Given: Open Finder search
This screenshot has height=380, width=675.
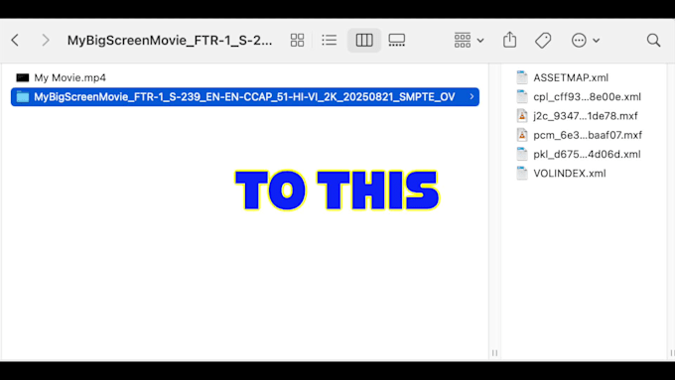Looking at the screenshot, I should (x=653, y=40).
